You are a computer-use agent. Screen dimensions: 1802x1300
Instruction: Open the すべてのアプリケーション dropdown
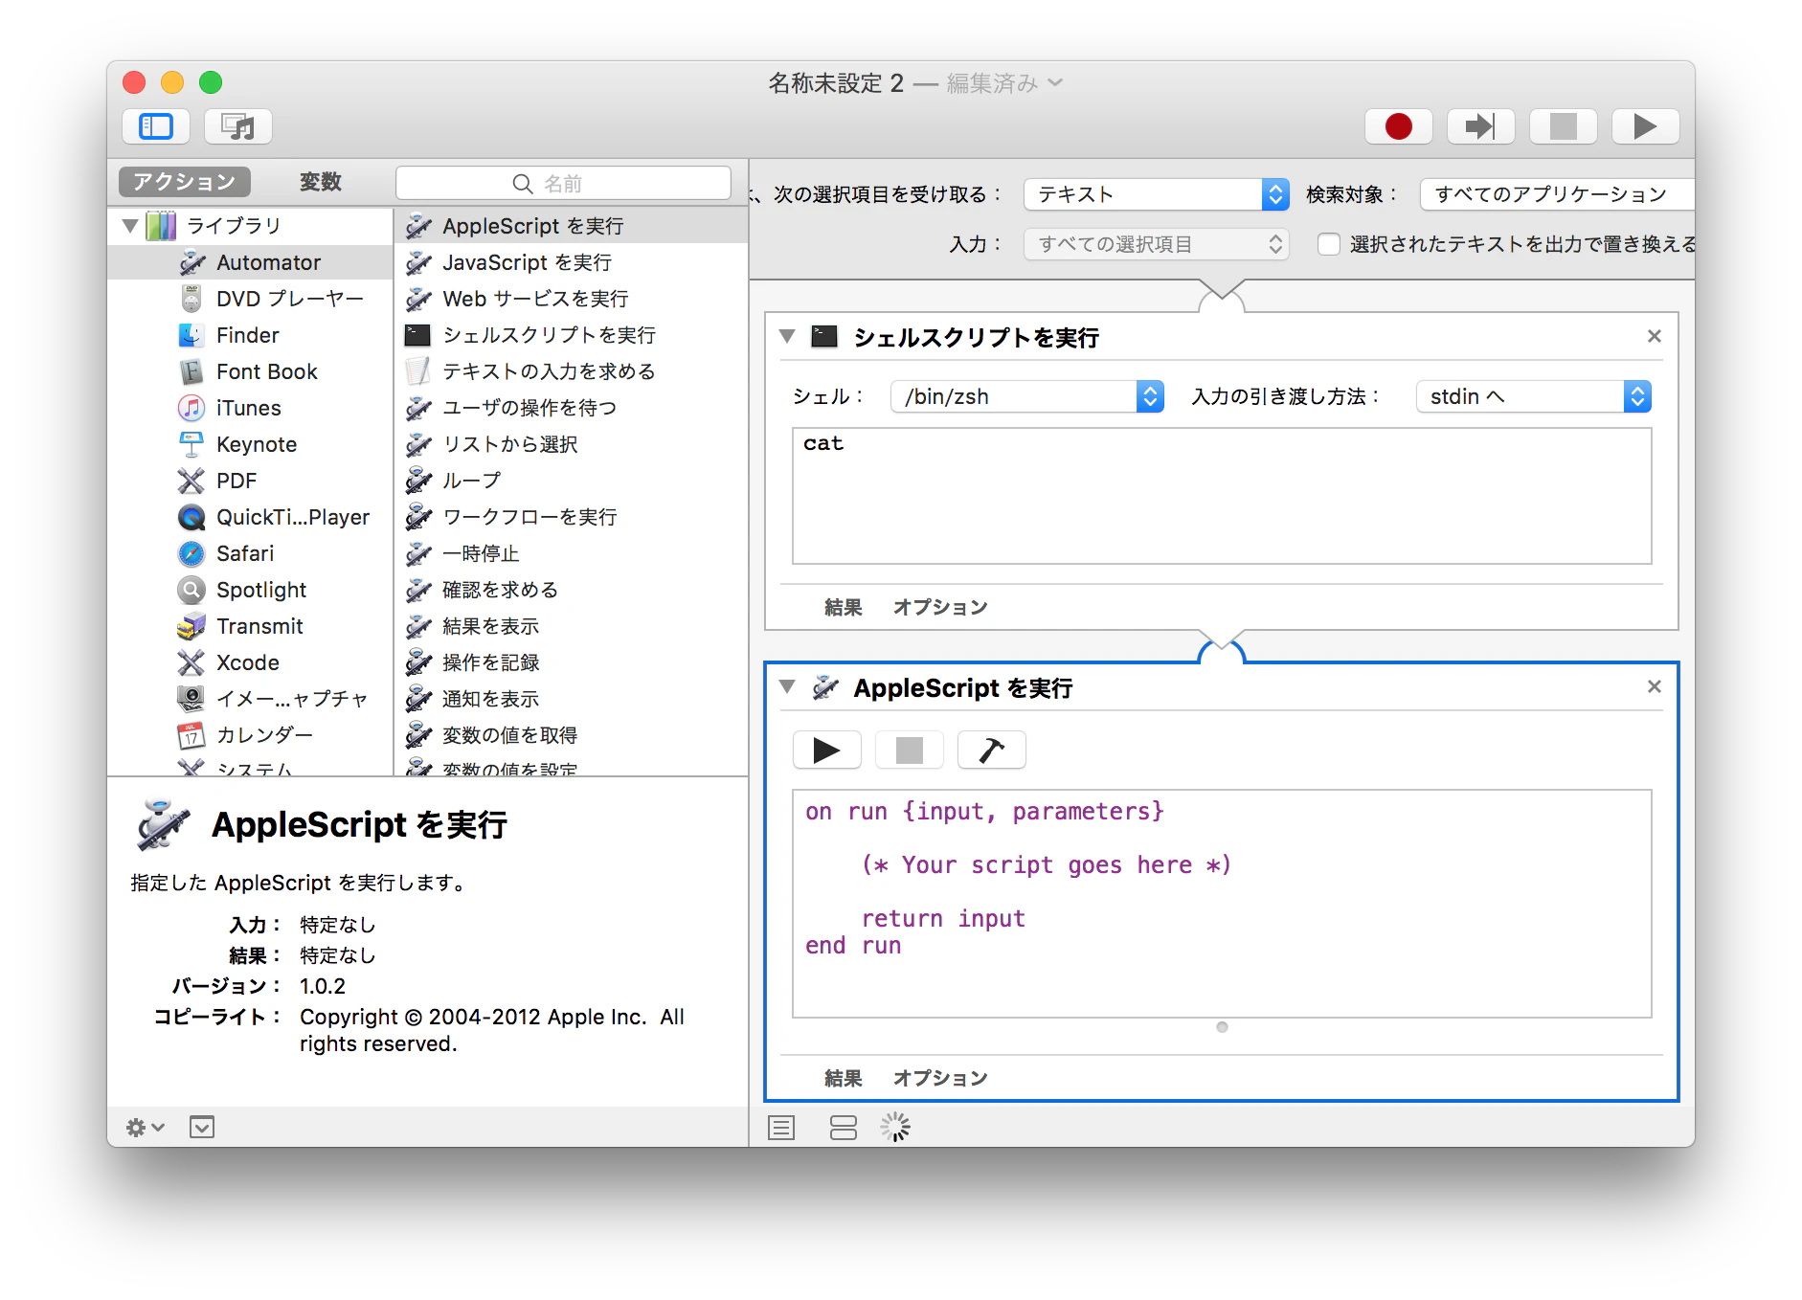(x=1557, y=194)
